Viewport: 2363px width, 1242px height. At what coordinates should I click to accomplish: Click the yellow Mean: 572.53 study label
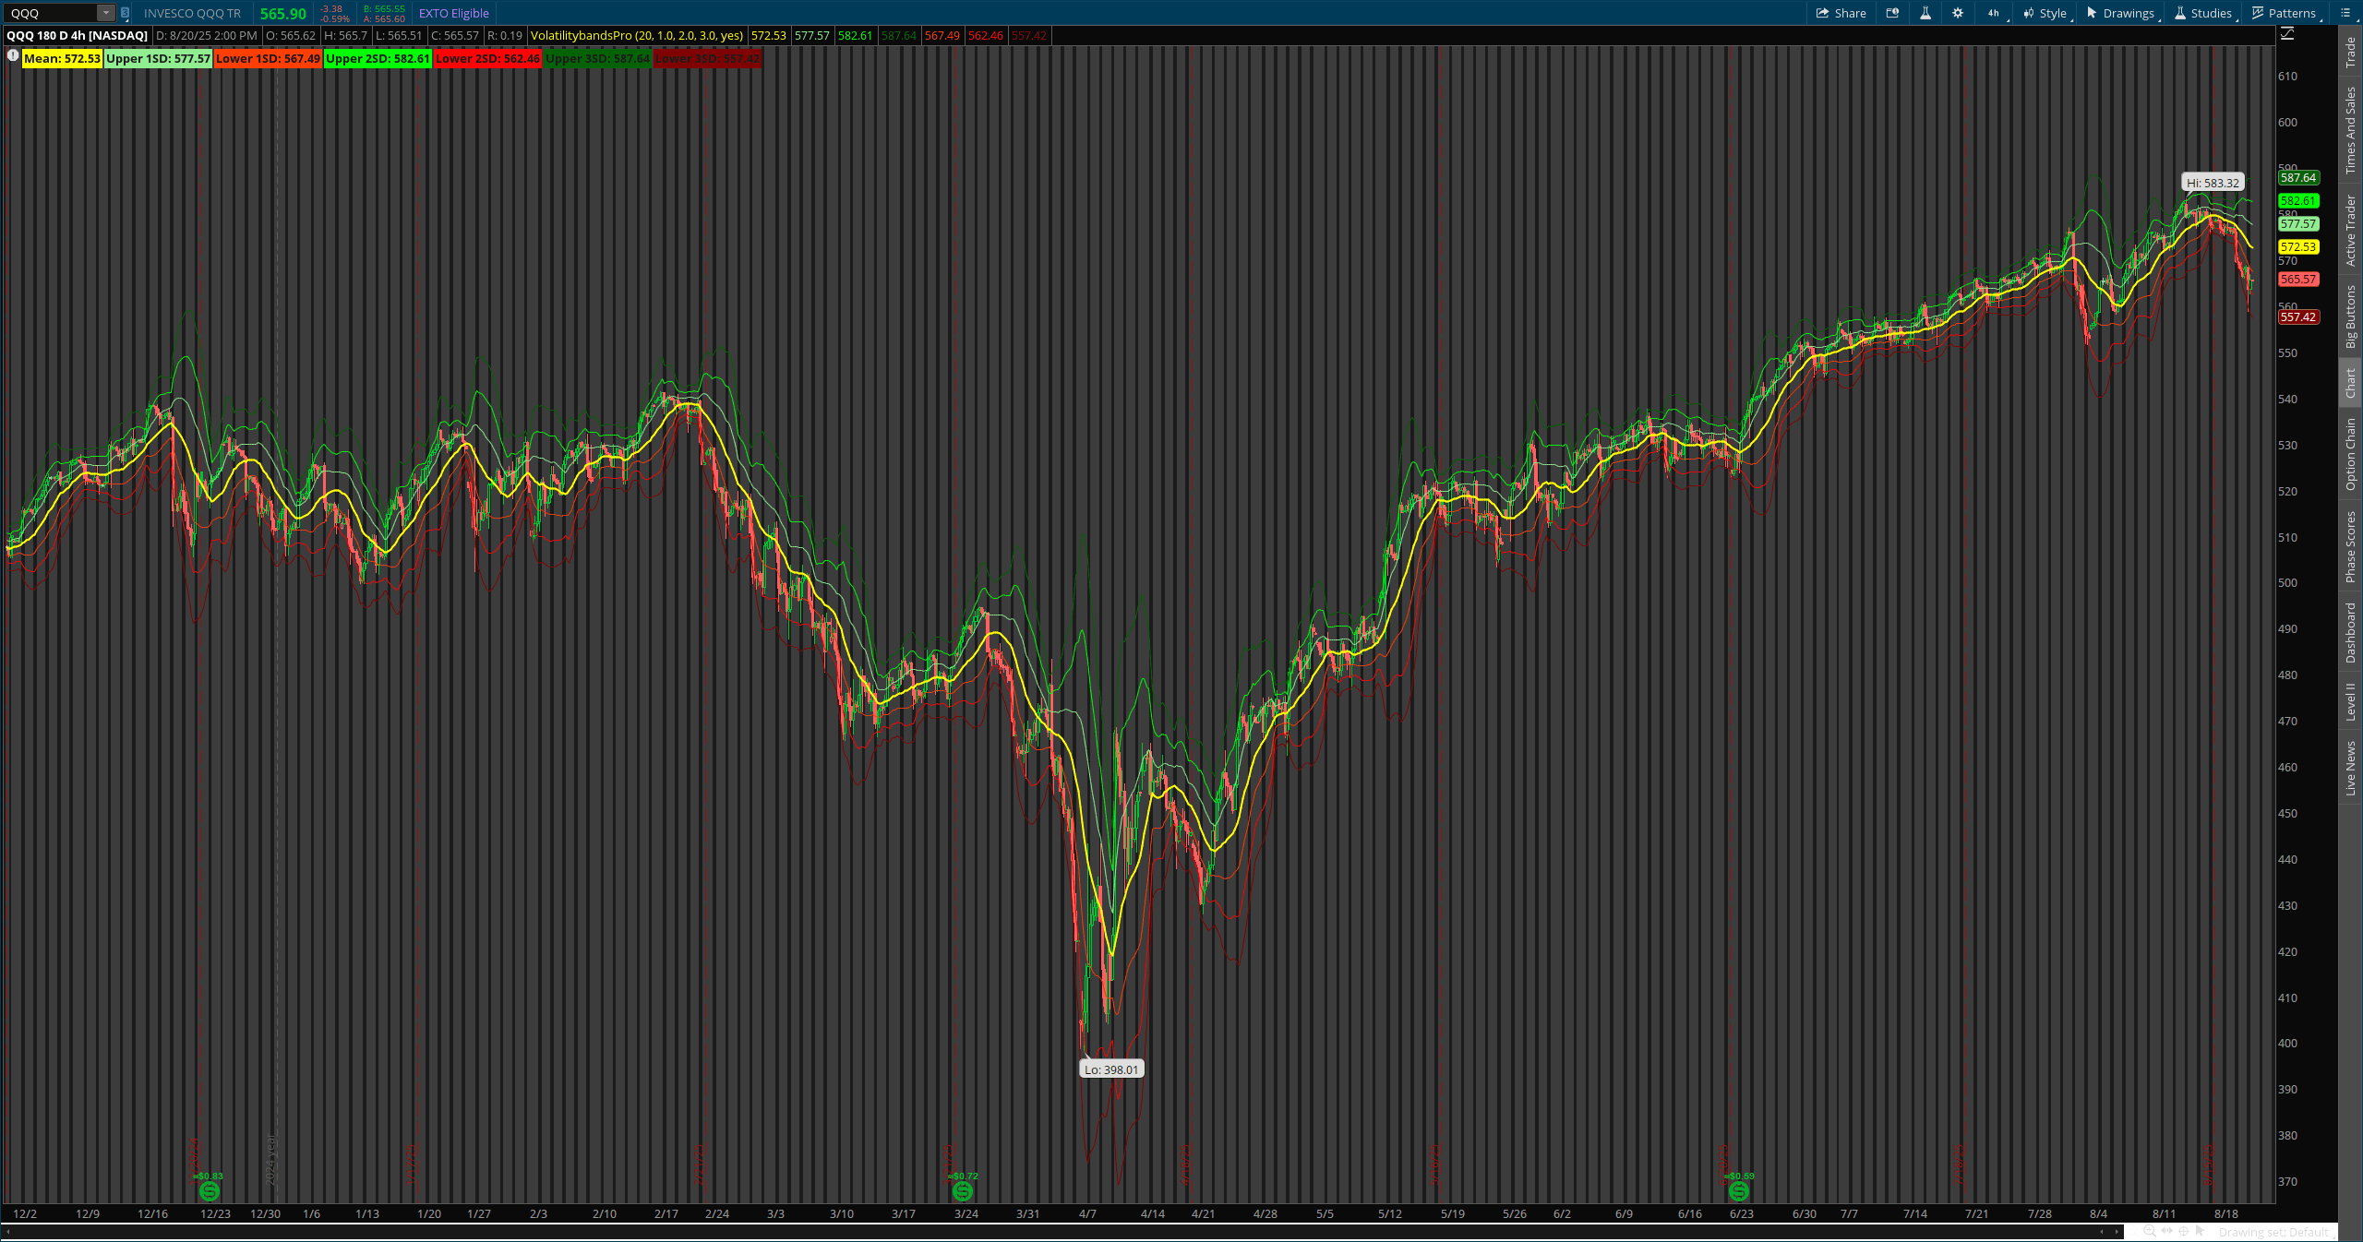click(62, 58)
